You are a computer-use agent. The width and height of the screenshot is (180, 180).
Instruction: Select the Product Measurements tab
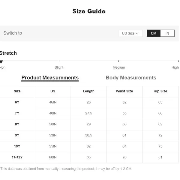[50, 78]
